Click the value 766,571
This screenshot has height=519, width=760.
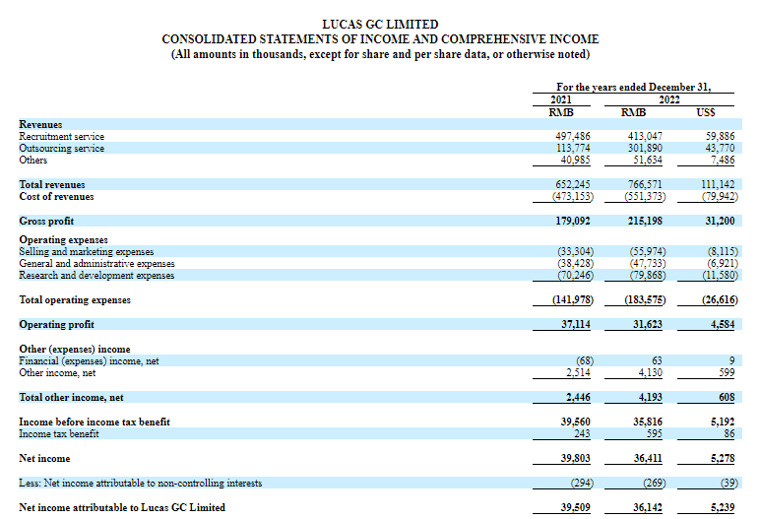pos(645,185)
